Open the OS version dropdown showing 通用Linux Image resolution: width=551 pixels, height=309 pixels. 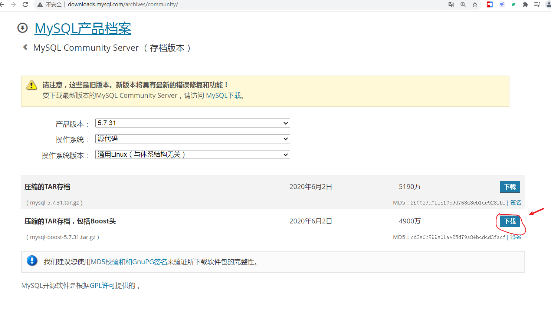pos(193,154)
